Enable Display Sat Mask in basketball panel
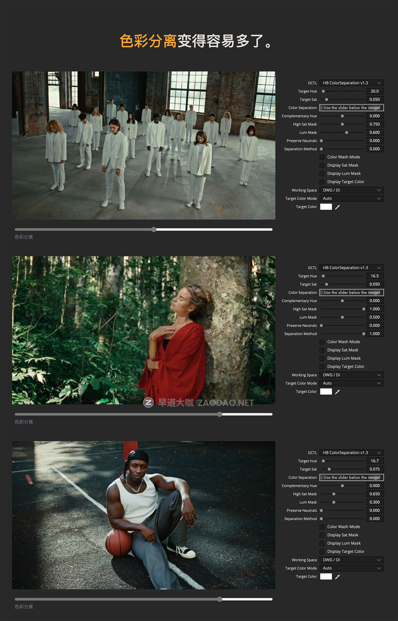The height and width of the screenshot is (621, 398). click(322, 535)
